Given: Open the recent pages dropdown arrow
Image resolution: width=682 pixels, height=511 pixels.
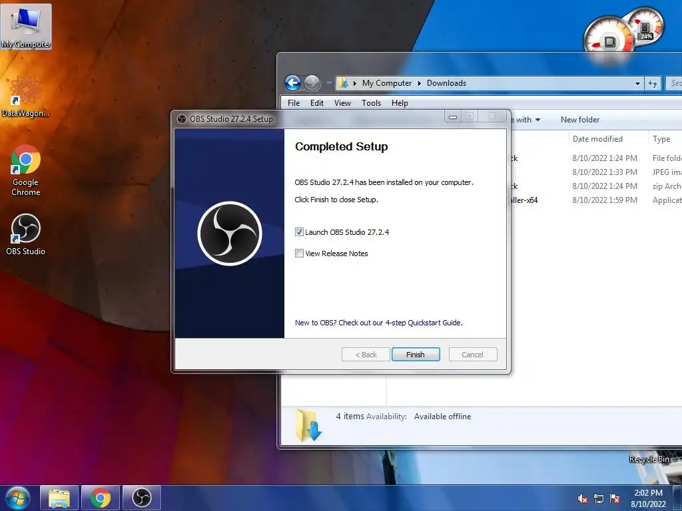Looking at the screenshot, I should click(x=328, y=83).
